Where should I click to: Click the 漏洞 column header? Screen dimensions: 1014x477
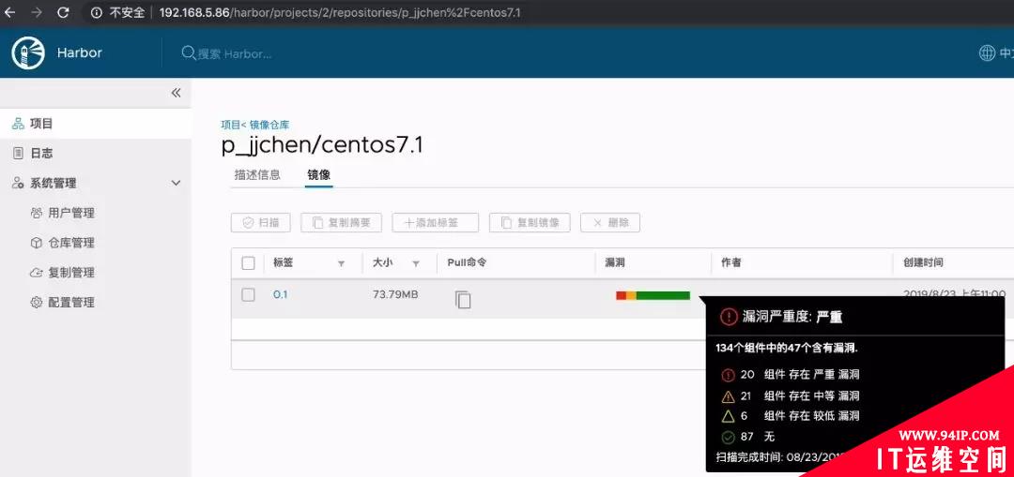tap(614, 262)
